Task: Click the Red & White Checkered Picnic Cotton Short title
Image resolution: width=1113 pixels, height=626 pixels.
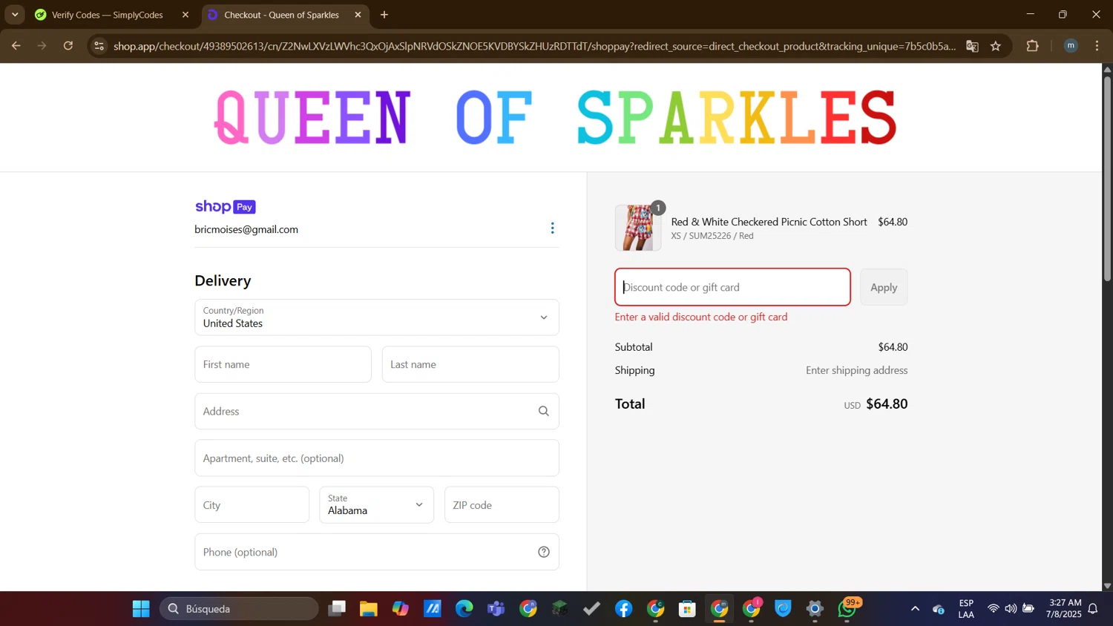Action: tap(769, 222)
